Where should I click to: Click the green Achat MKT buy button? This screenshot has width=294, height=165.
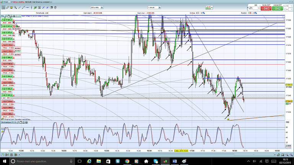(277, 8)
